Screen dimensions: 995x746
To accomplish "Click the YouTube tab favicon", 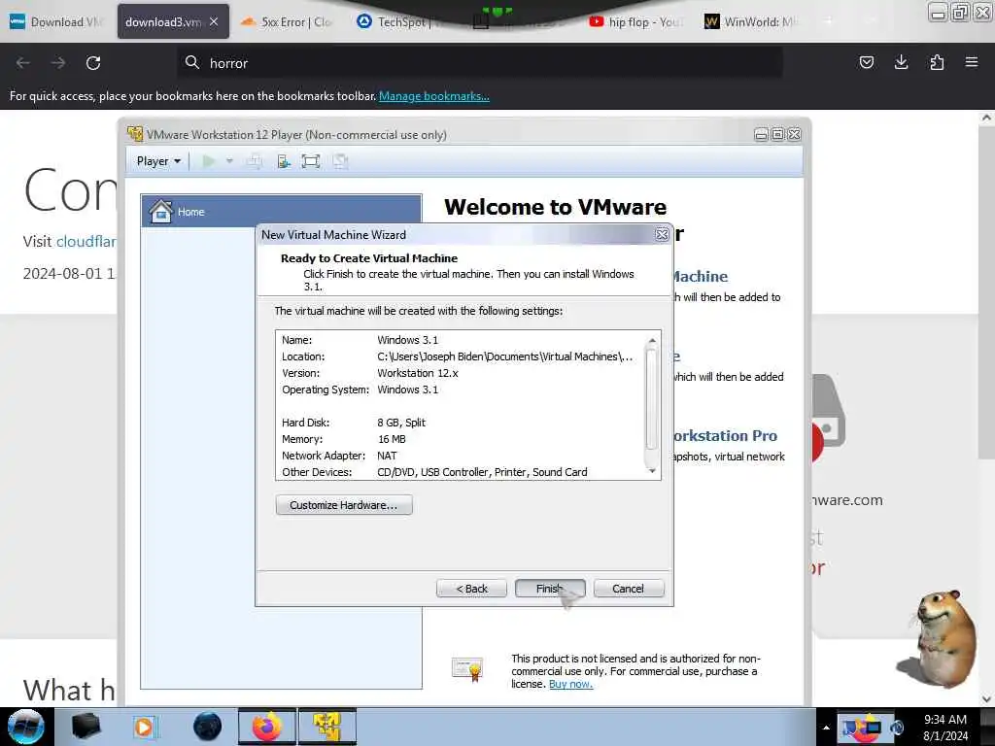I will tap(596, 21).
